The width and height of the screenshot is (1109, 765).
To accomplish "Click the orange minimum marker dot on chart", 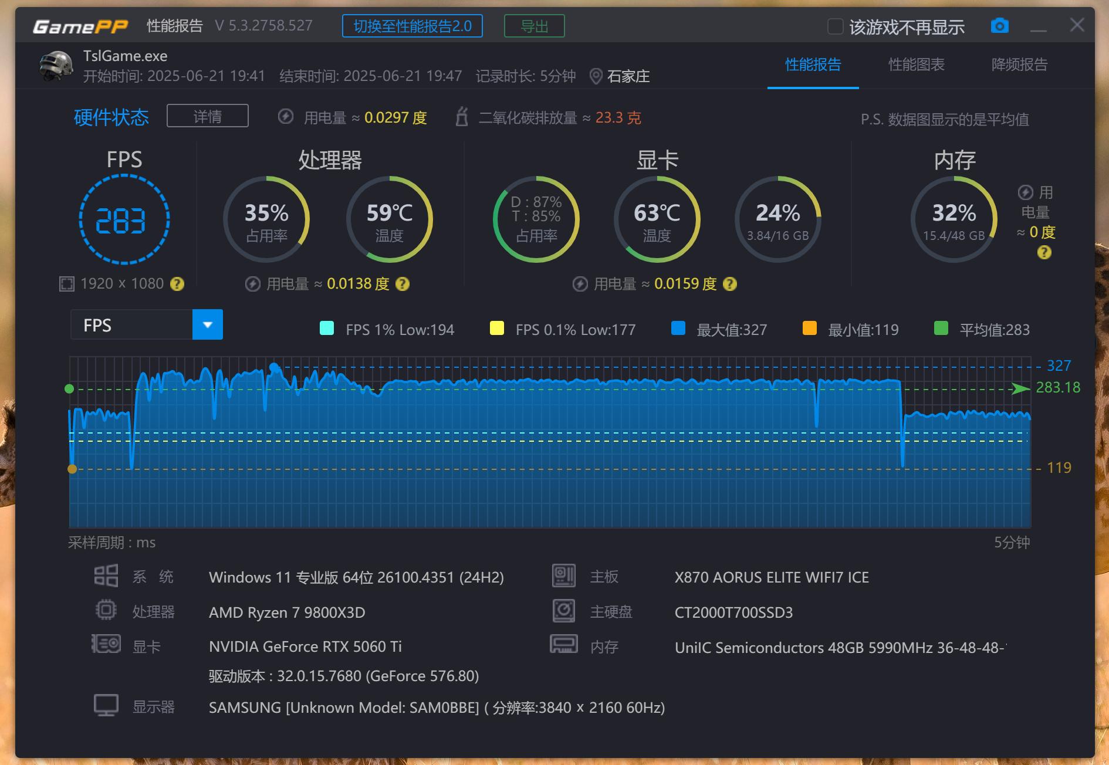I will tap(72, 469).
